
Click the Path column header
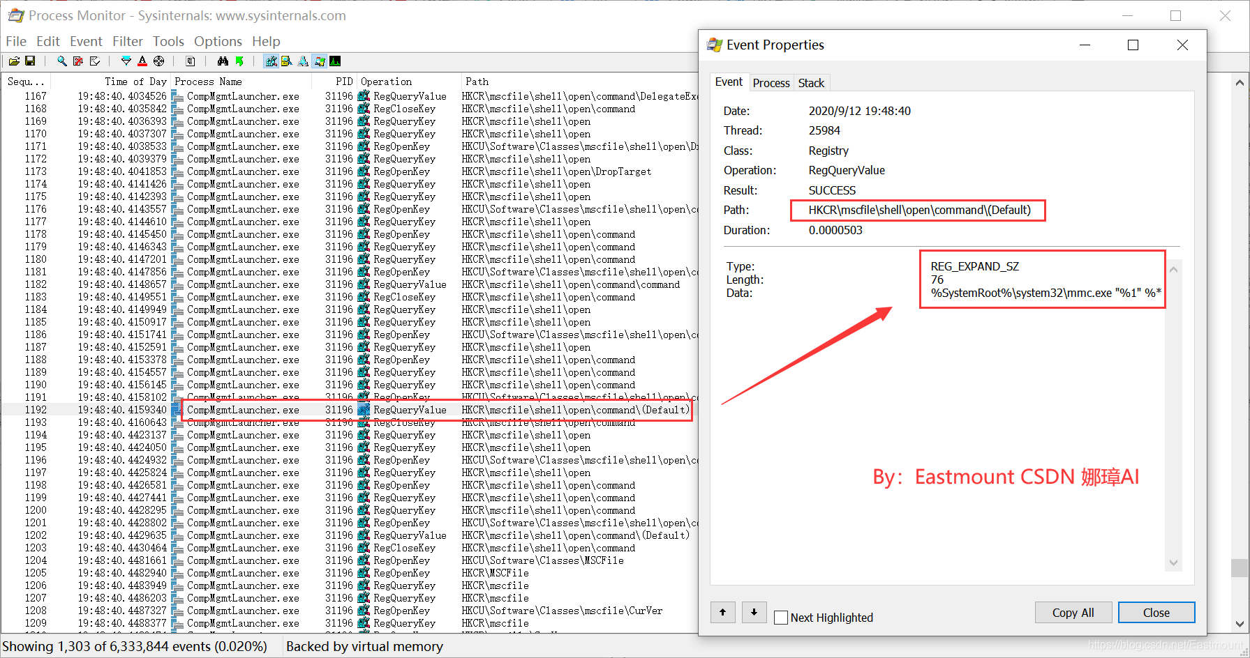(580, 82)
